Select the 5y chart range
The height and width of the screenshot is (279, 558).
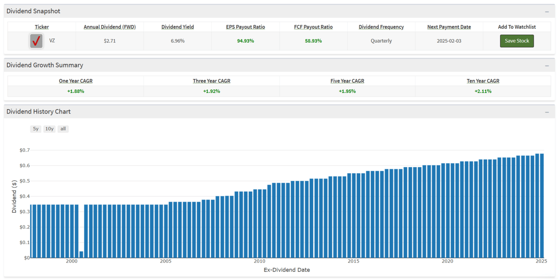tap(36, 129)
